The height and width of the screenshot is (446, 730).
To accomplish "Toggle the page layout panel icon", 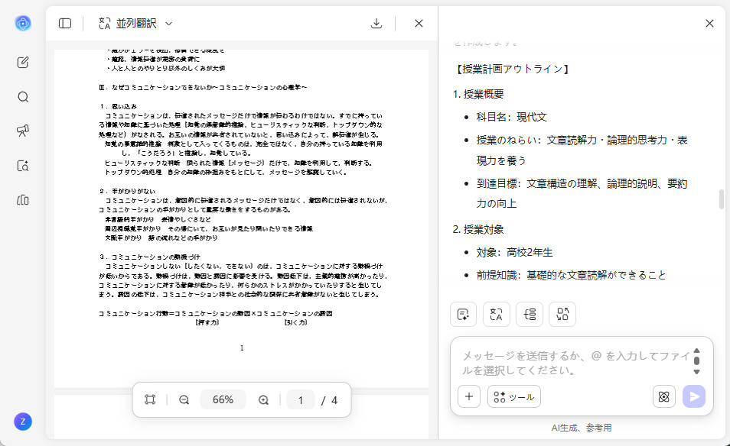I will [65, 23].
